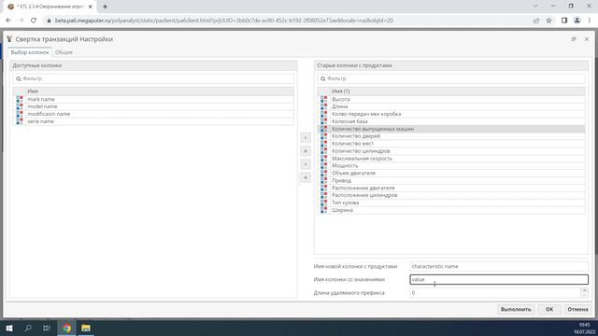
Task: Click the column icon beside 'Мощность'
Action: 324,166
